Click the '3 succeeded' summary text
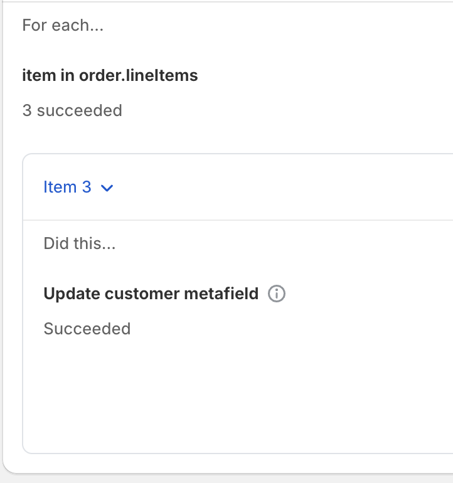This screenshot has height=483, width=453. click(72, 111)
